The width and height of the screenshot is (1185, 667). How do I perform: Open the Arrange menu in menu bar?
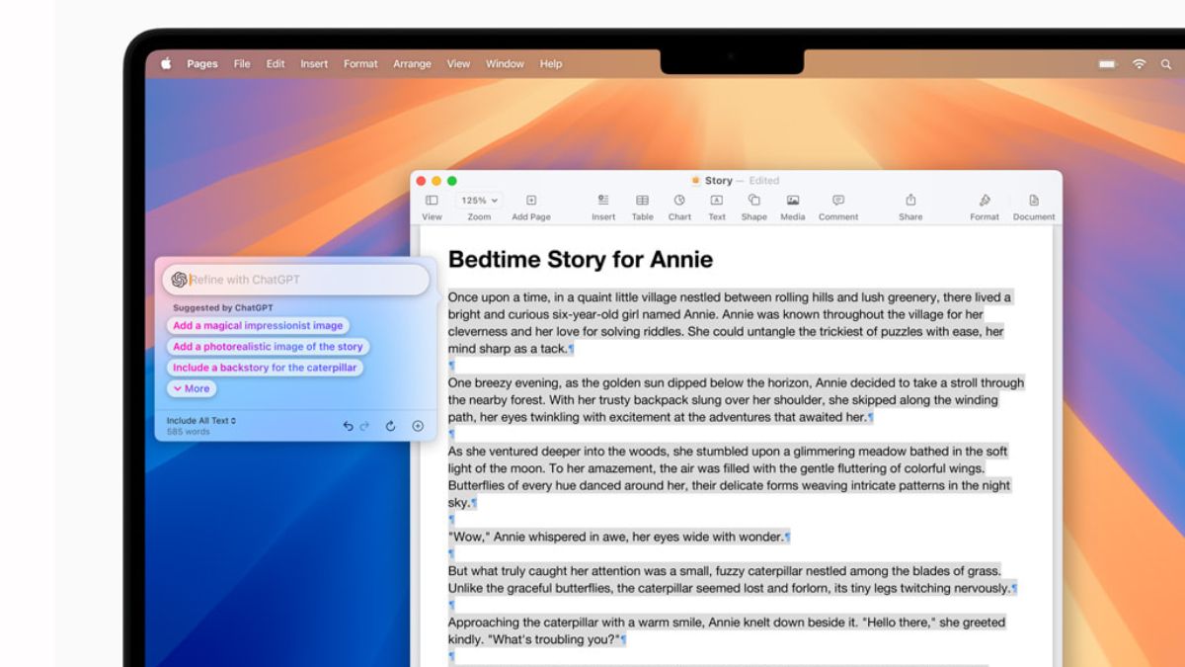coord(412,64)
